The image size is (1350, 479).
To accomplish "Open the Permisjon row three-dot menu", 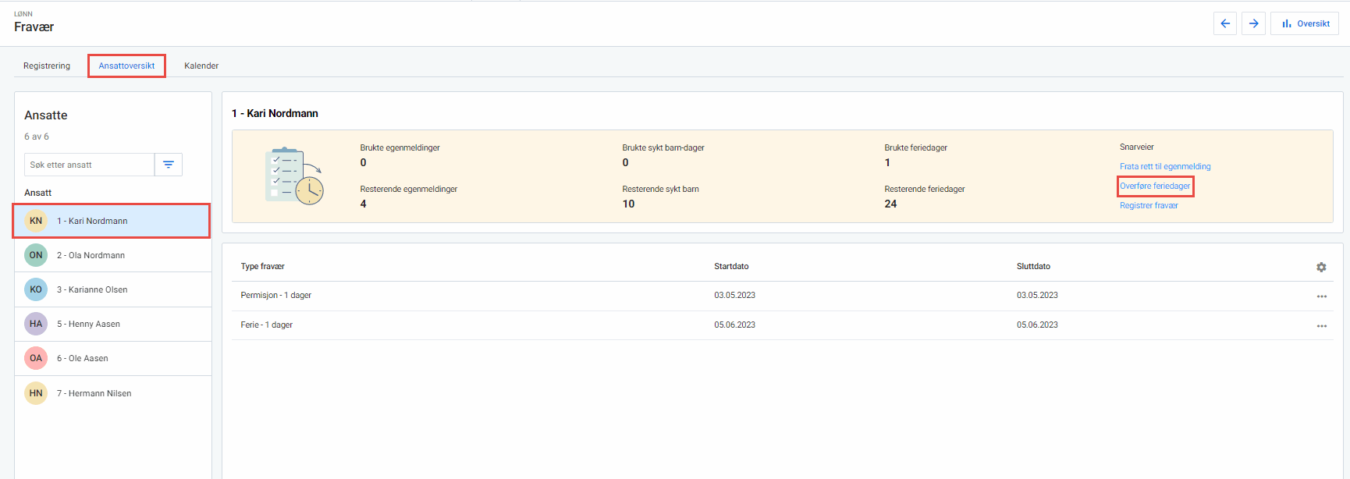I will click(1321, 296).
